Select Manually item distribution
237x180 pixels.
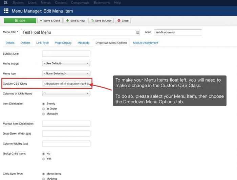[x=43, y=114]
